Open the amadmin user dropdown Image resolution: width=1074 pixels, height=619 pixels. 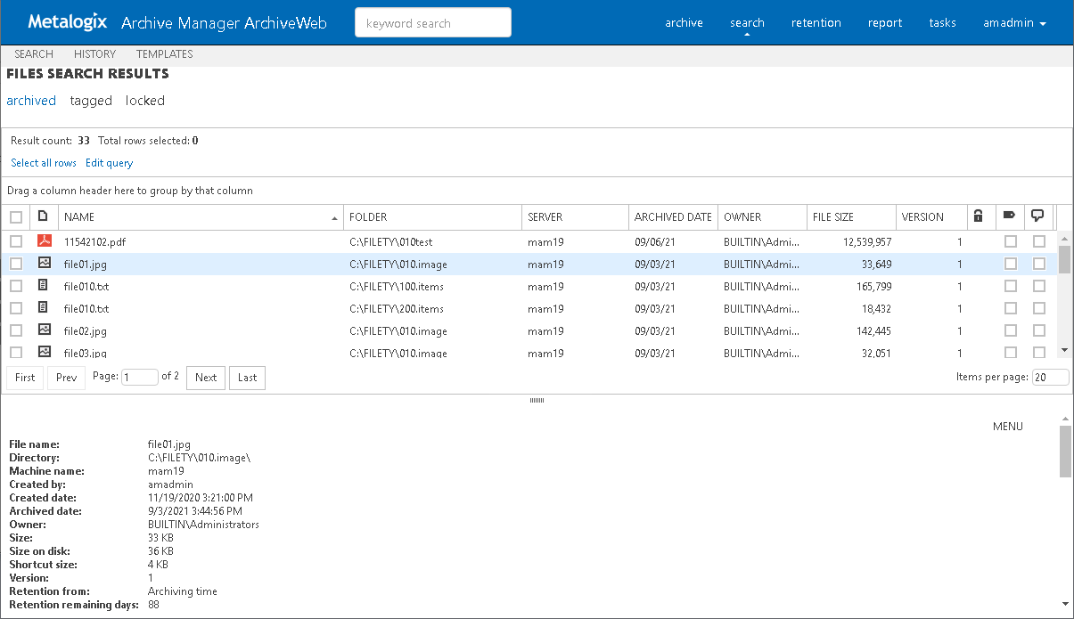(x=1014, y=23)
